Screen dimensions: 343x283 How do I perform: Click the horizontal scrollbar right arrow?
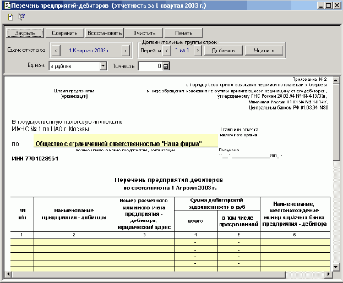tap(327, 276)
